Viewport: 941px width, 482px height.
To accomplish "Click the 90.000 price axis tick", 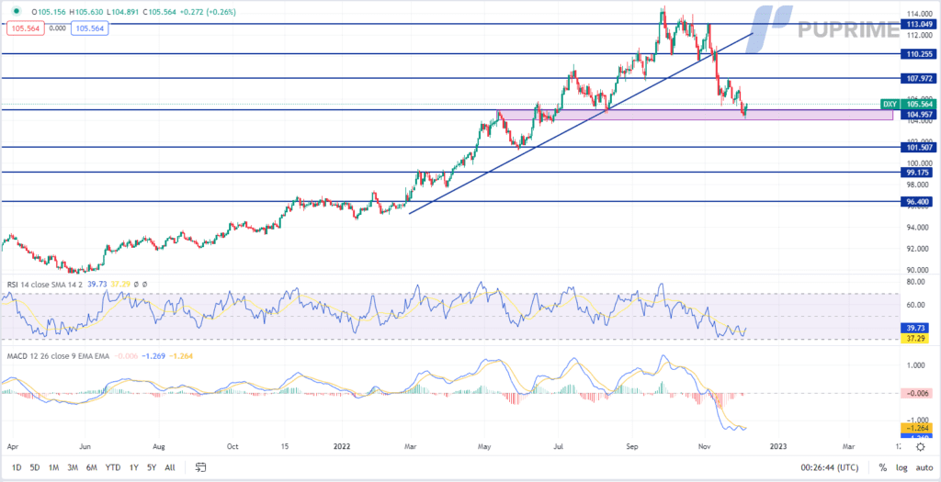I will tap(919, 270).
